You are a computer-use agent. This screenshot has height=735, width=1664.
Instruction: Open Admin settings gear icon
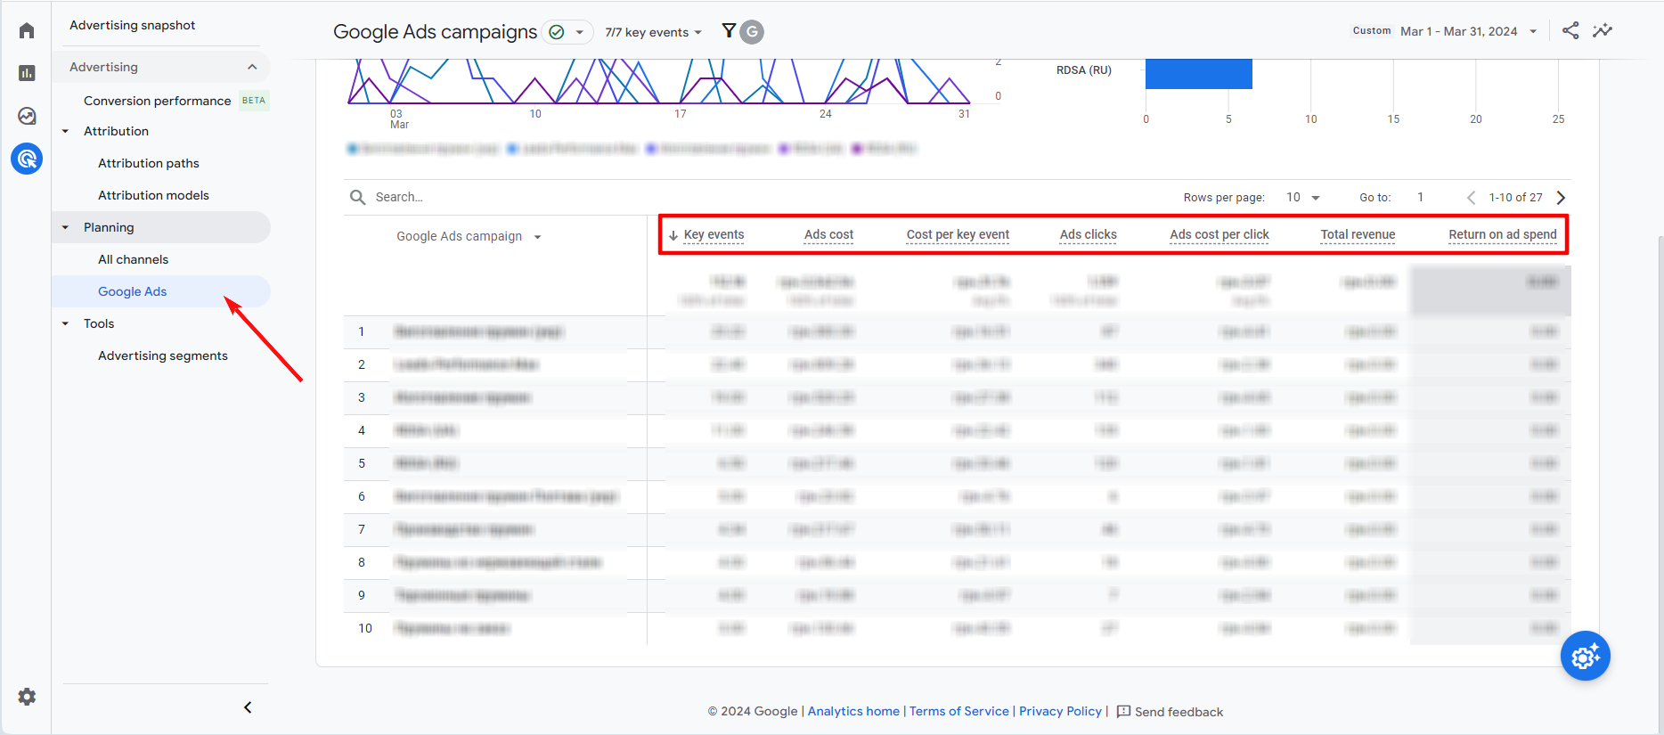[27, 697]
